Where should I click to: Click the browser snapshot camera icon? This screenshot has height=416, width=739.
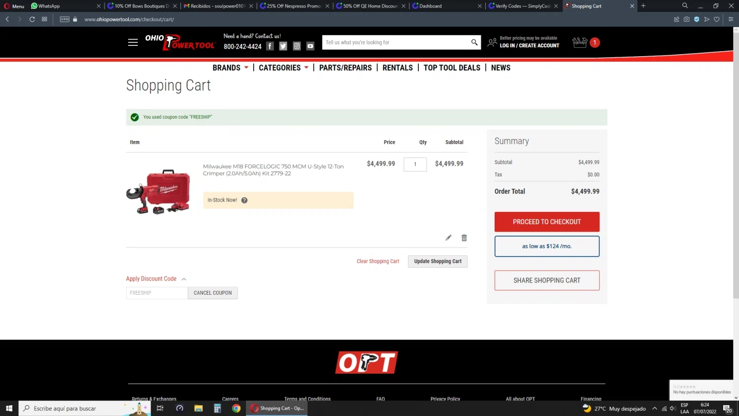click(686, 19)
